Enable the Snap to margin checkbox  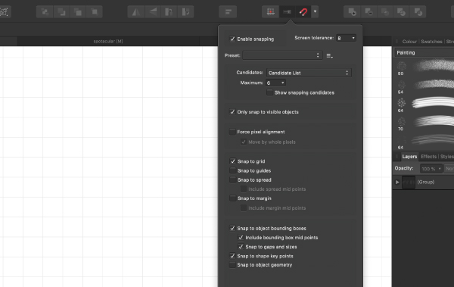[232, 198]
